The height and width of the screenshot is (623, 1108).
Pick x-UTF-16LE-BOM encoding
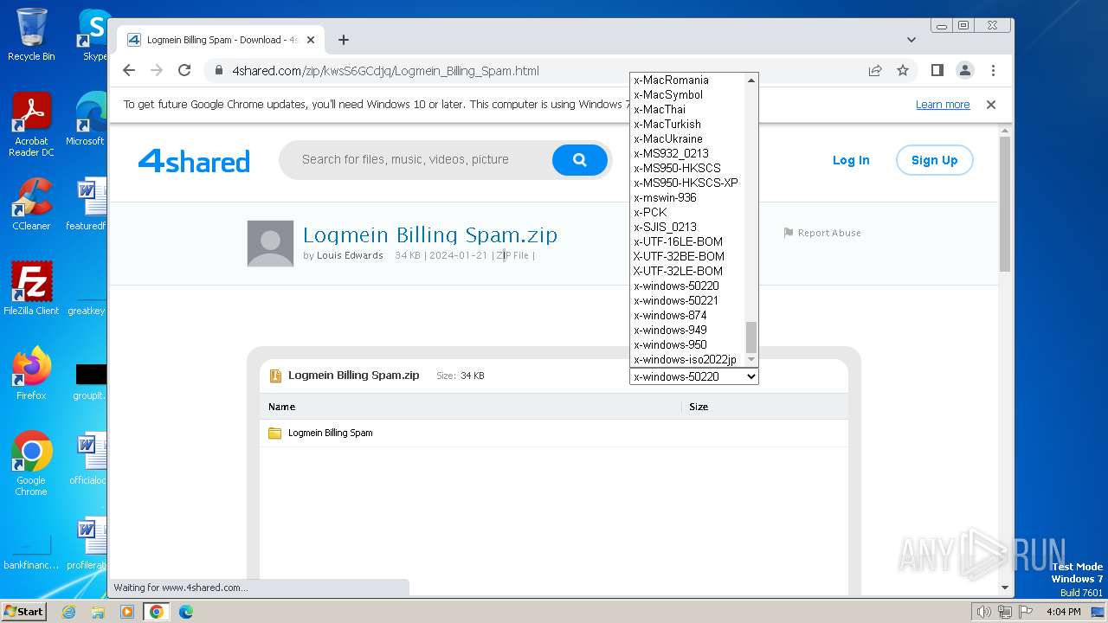coord(687,241)
